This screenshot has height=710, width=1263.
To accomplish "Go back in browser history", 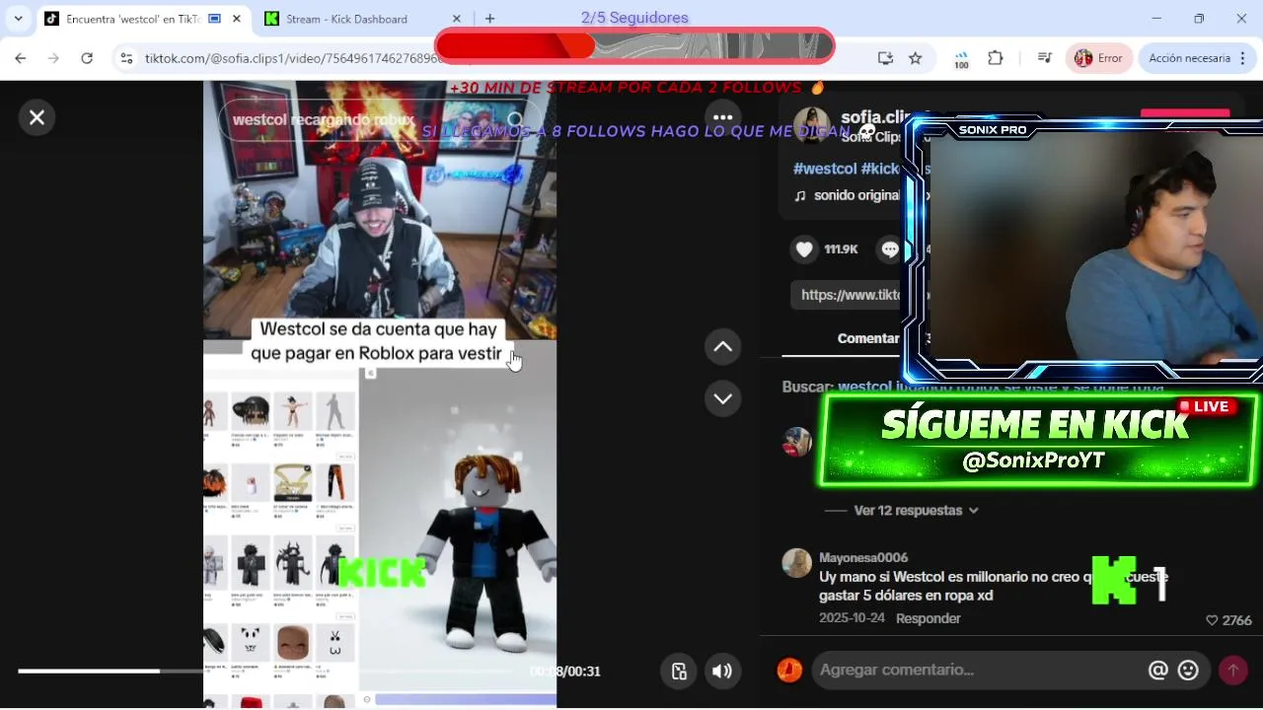I will click(20, 58).
